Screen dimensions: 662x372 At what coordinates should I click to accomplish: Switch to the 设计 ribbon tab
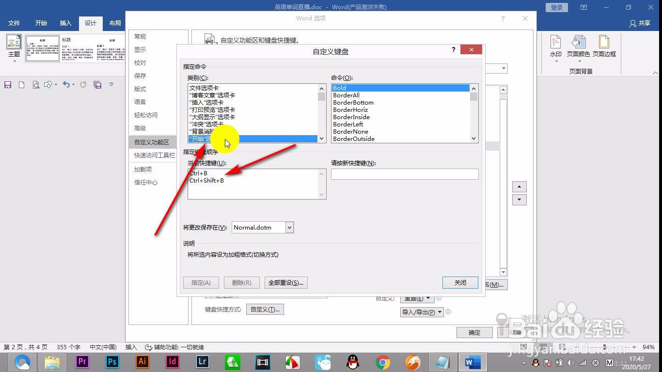[91, 23]
